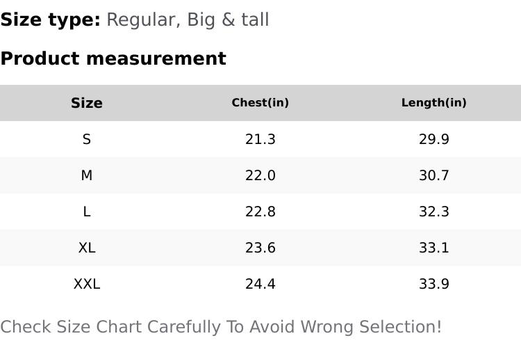The width and height of the screenshot is (521, 352).
Task: Click chest value 21.3 for size S
Action: click(260, 139)
